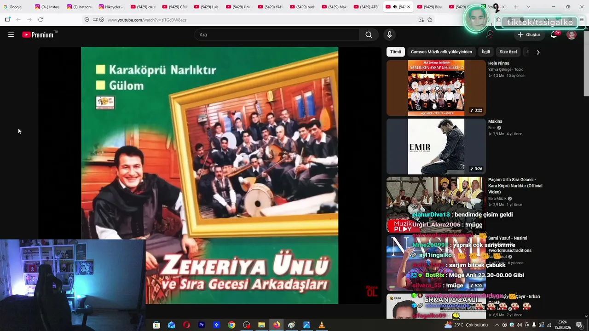Go back to the previous page

[18, 20]
